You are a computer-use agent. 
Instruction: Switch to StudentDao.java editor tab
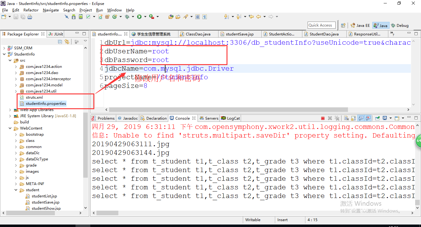(324, 34)
